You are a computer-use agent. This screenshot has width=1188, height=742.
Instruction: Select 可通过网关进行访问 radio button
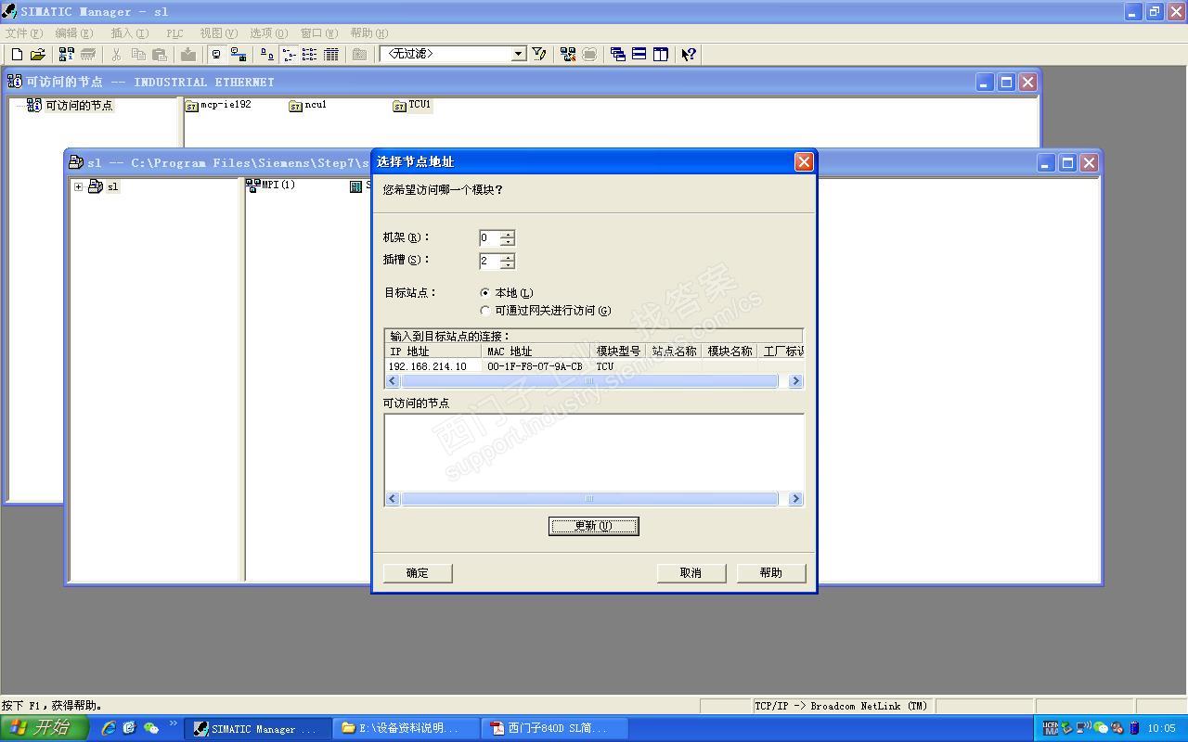[485, 311]
